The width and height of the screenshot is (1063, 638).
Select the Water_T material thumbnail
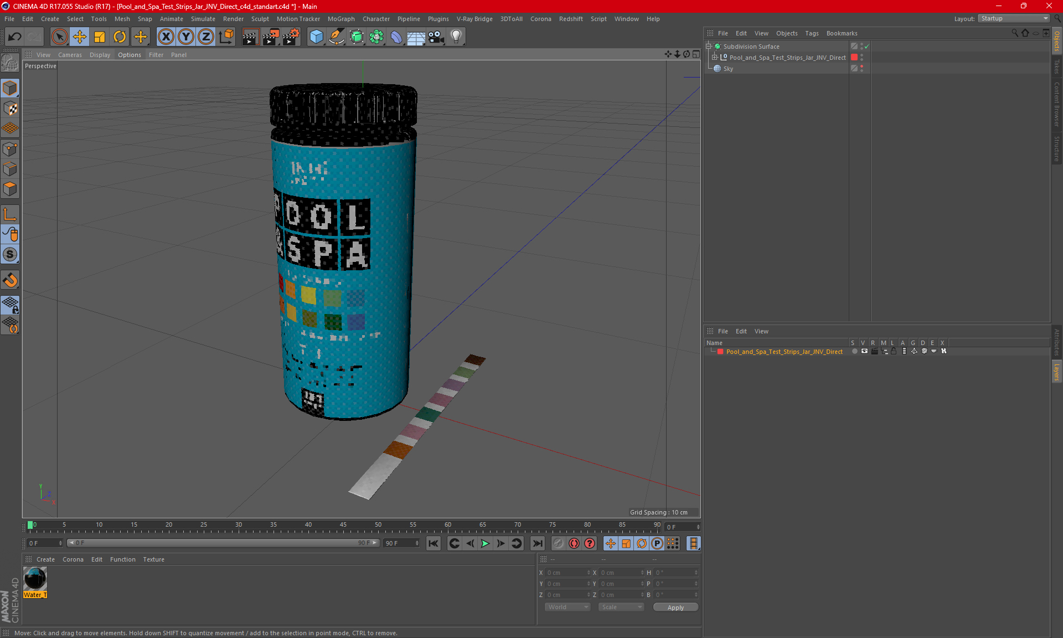[35, 579]
